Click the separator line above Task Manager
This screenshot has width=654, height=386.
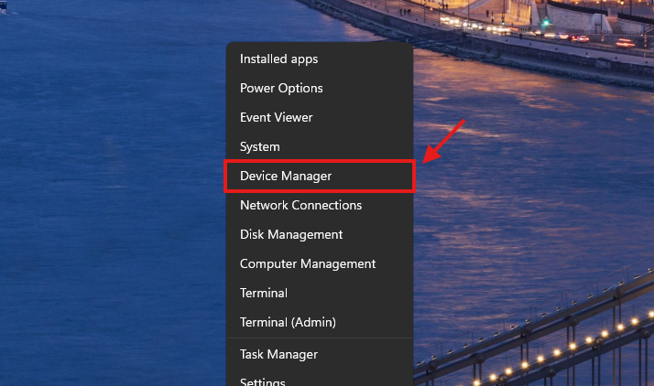tap(320, 338)
